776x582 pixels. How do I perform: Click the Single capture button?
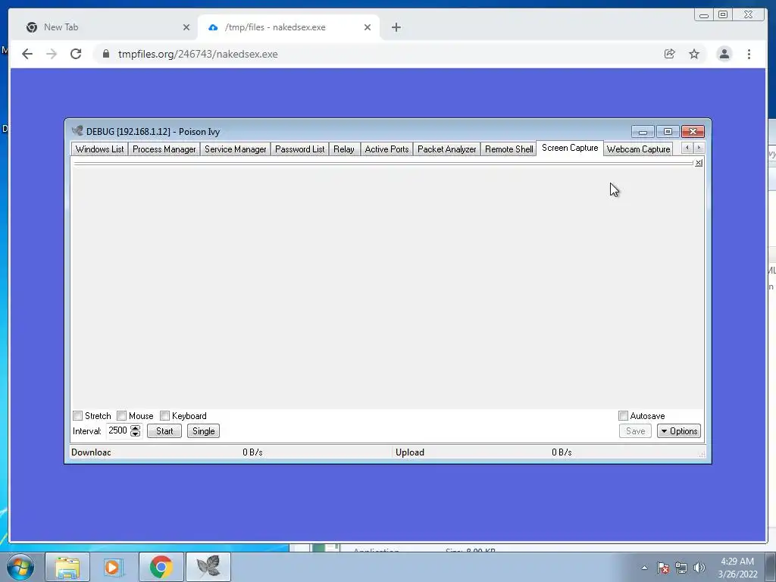click(x=203, y=431)
